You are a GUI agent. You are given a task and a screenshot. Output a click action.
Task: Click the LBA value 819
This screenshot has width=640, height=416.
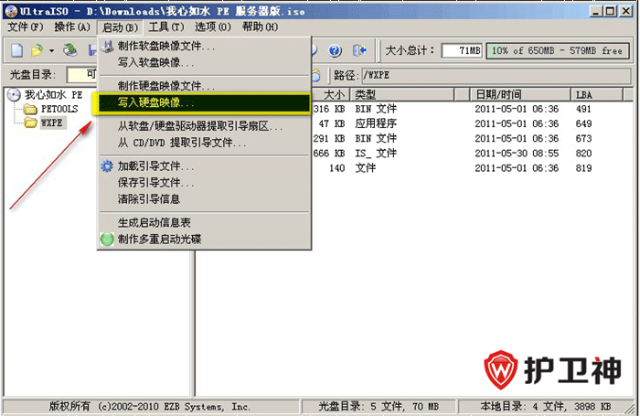[x=583, y=168]
